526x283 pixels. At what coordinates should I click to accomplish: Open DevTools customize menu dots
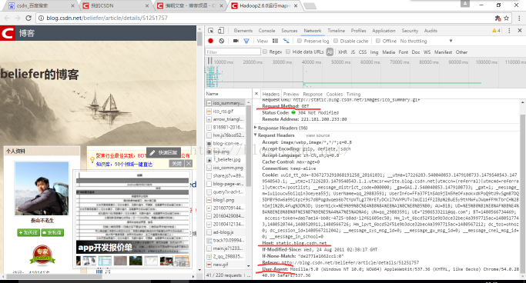click(x=509, y=31)
